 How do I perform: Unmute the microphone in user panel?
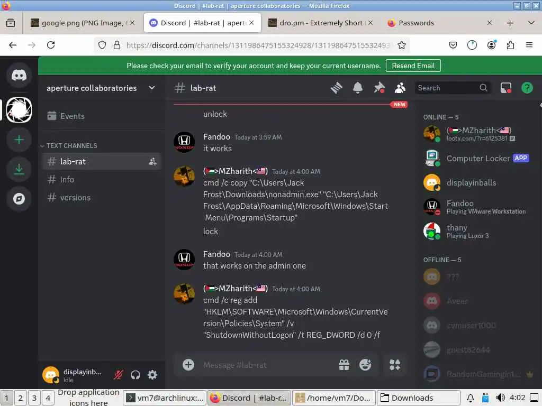click(119, 375)
